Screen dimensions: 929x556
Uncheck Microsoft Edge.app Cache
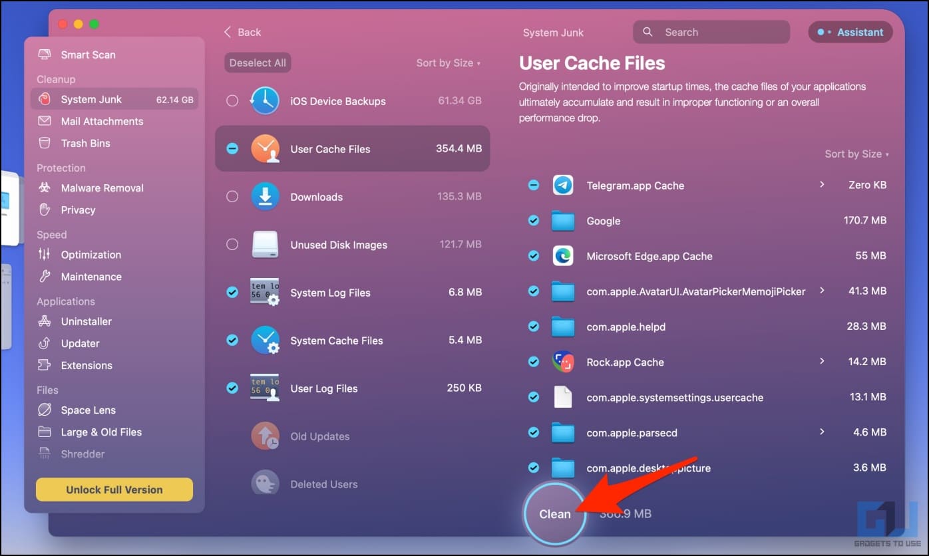tap(534, 256)
